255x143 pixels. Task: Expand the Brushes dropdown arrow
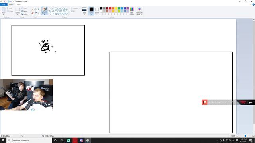pos(44,14)
